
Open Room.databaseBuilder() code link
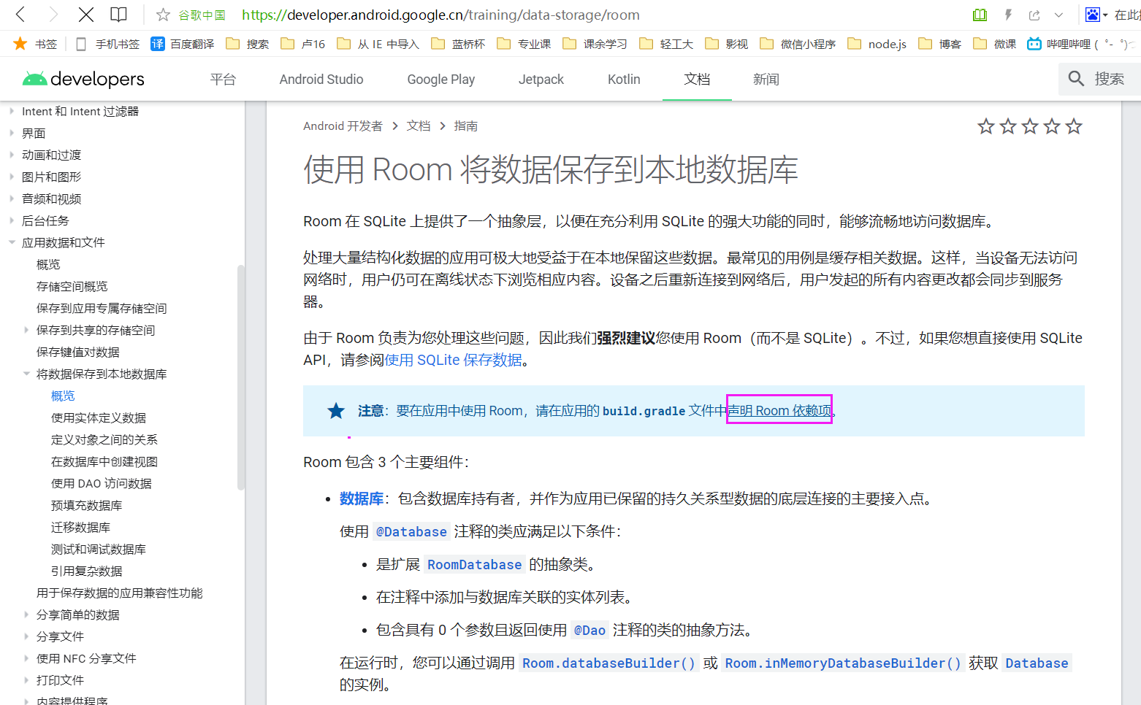click(608, 663)
